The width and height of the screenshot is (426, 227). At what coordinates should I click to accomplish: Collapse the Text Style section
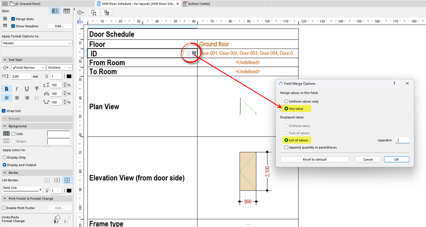(5, 60)
